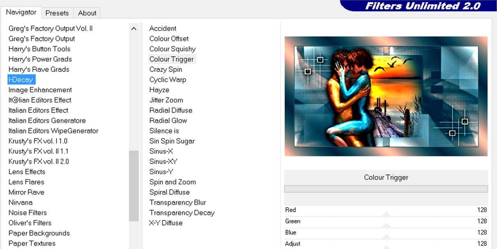Viewport: 497px width, 249px height.
Task: Select X-Y Diffuse filter
Action: click(166, 223)
